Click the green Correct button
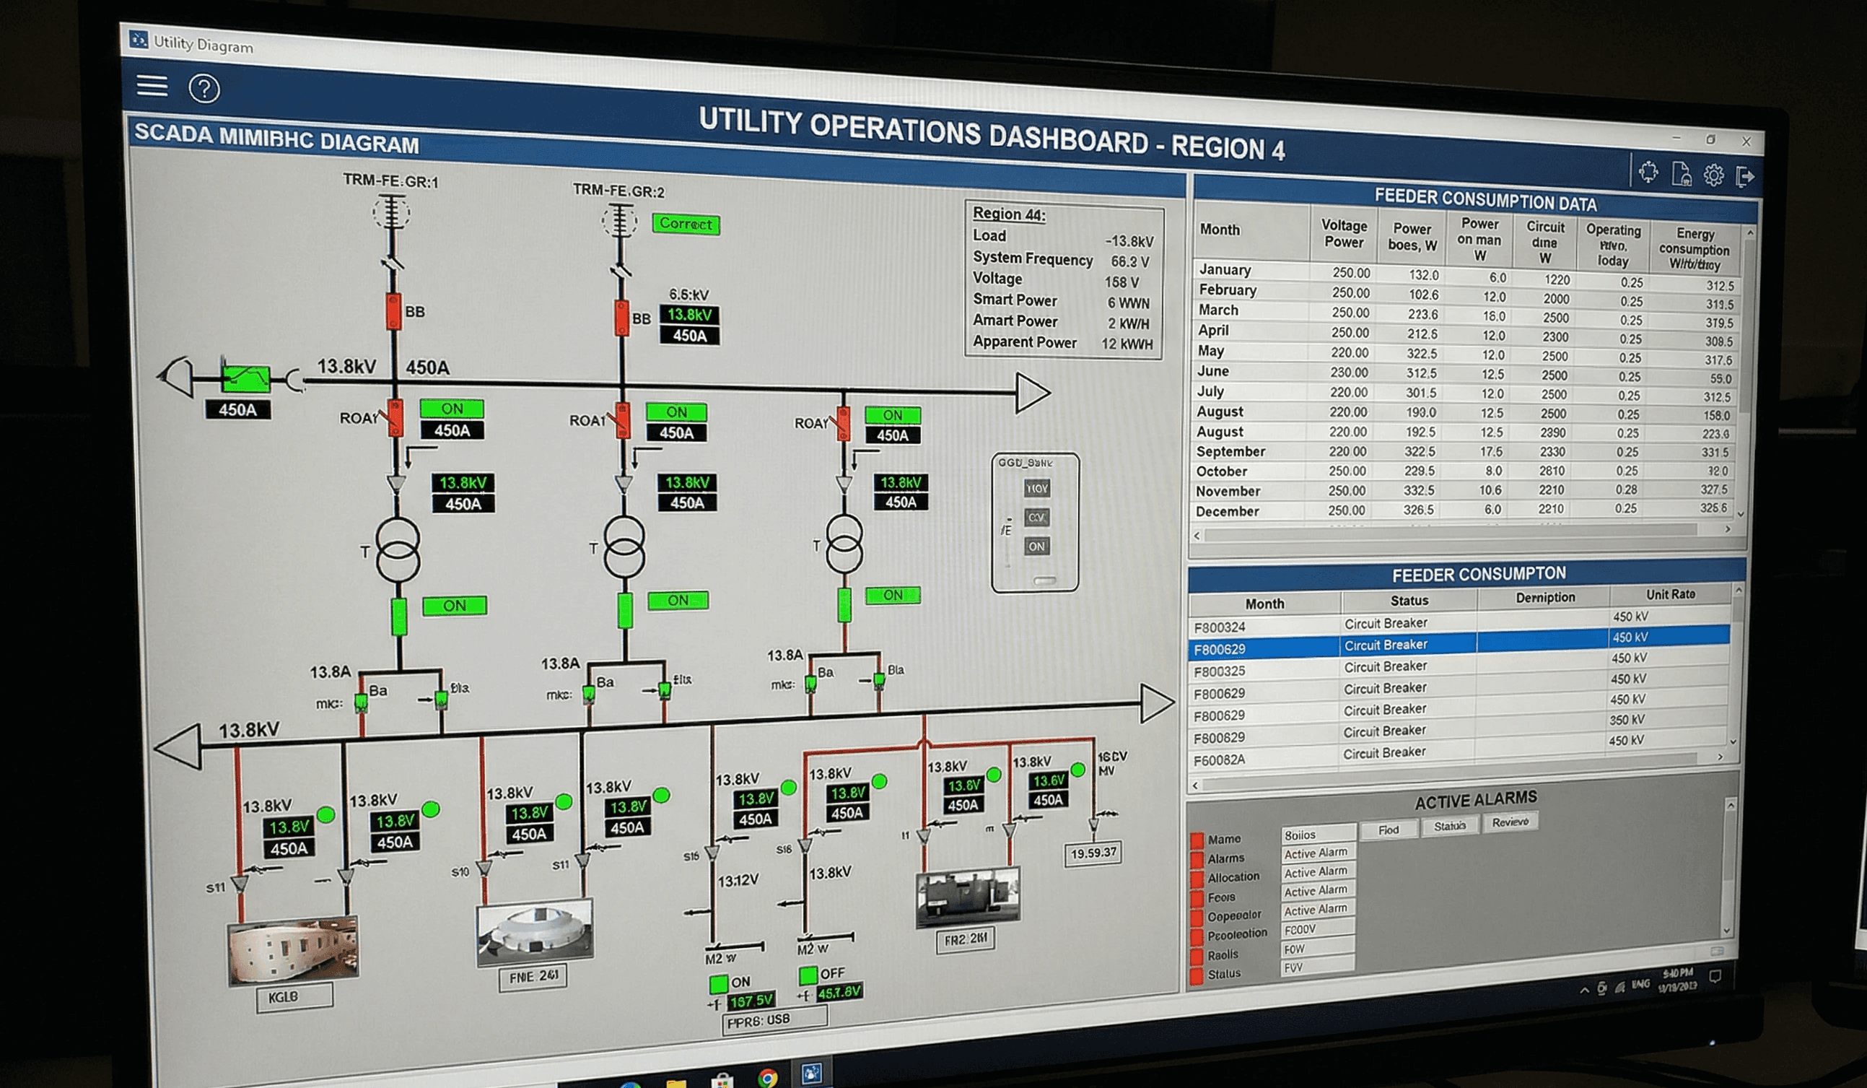The image size is (1867, 1088). [686, 223]
